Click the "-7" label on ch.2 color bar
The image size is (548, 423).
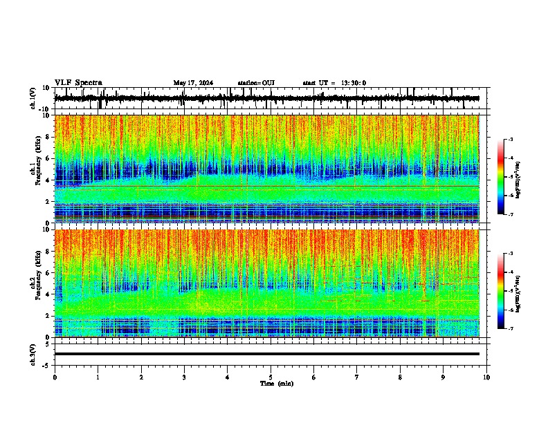[x=511, y=329]
